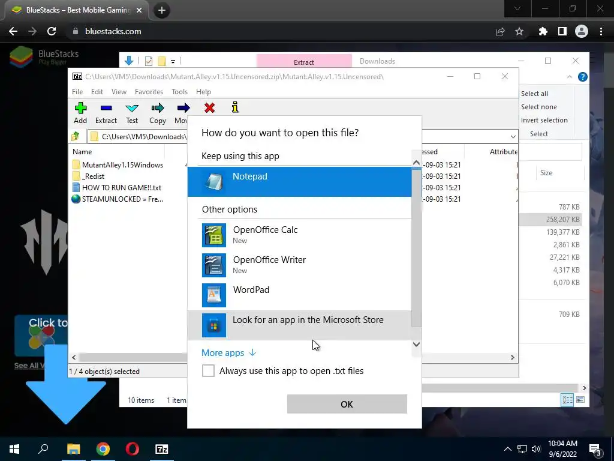Open Chrome tab search dropdown
This screenshot has width=614, height=461.
click(517, 8)
